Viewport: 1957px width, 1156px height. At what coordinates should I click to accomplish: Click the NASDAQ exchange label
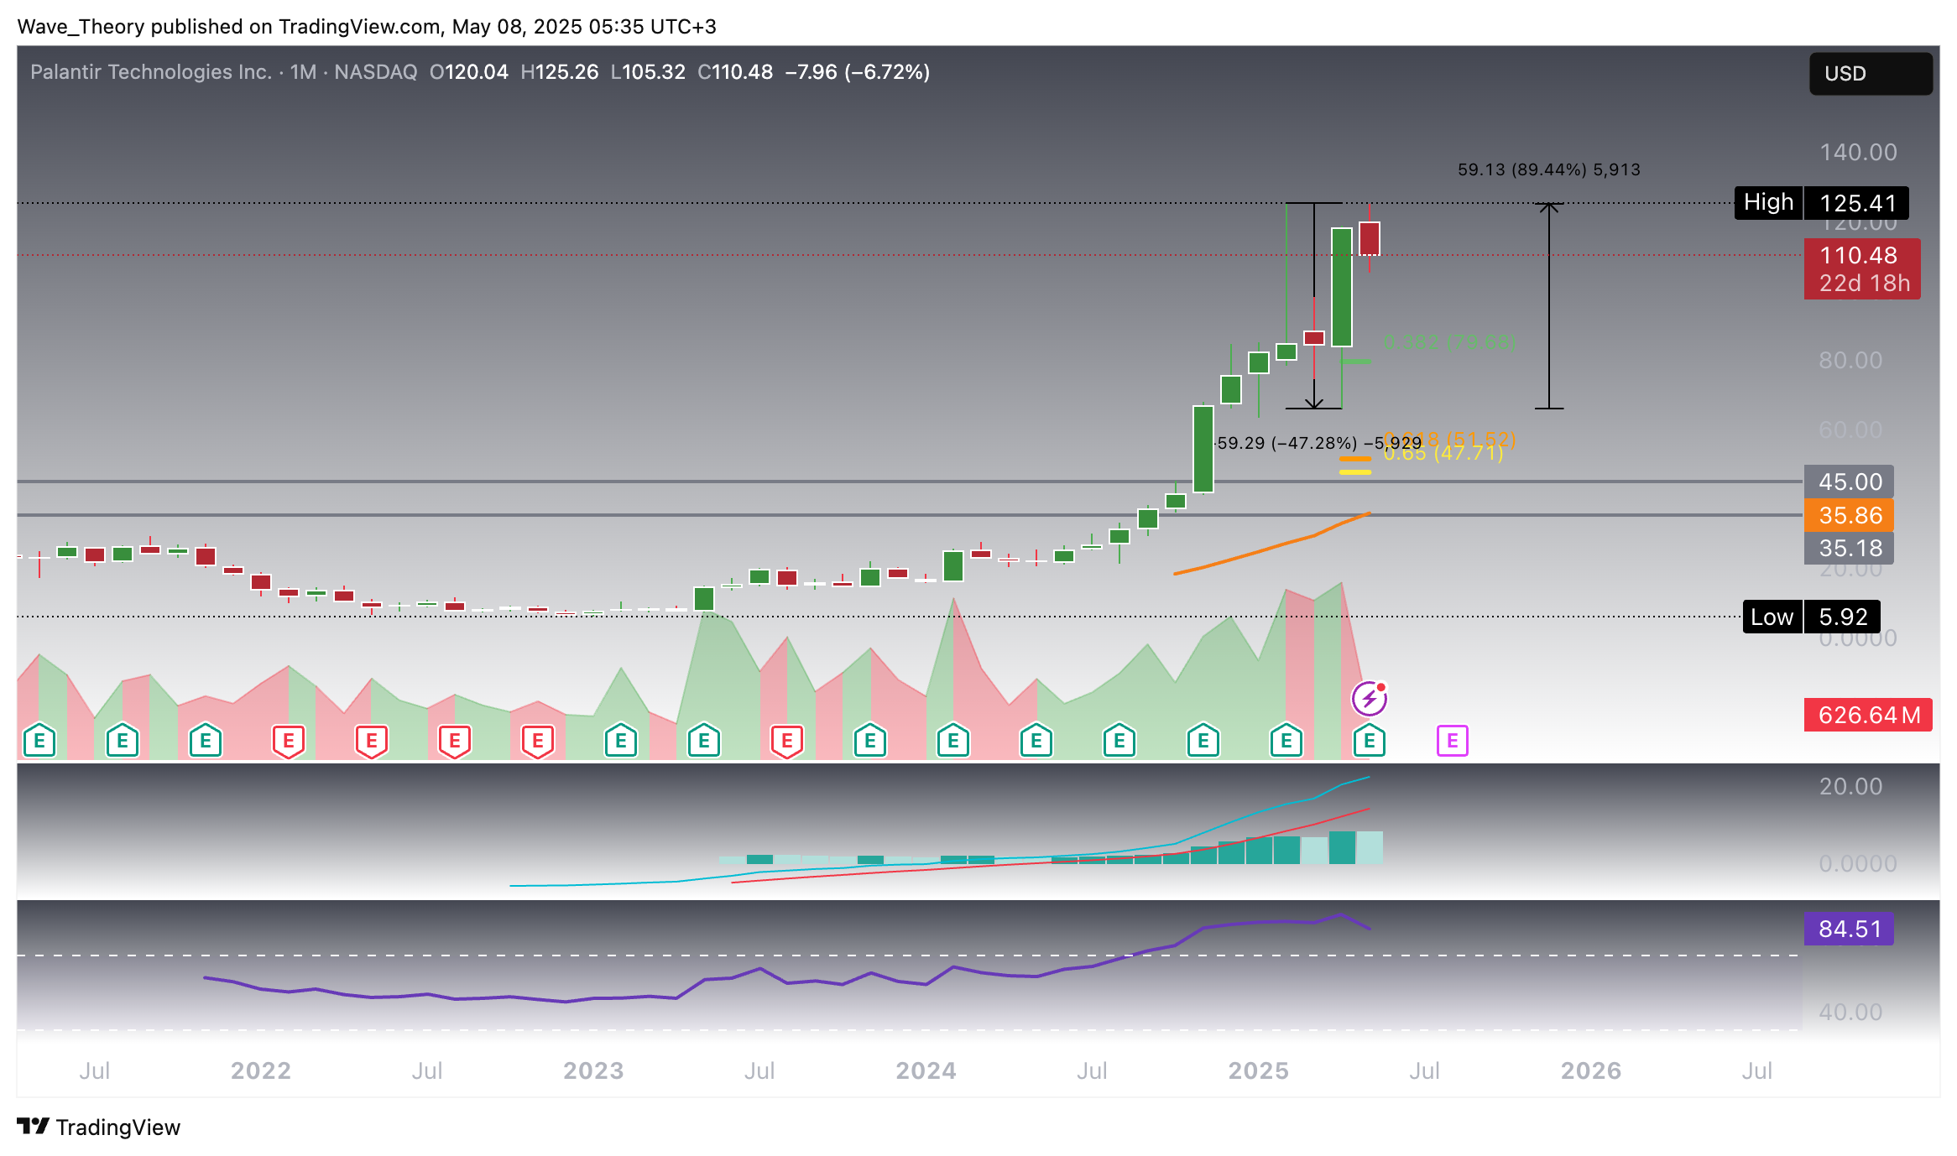tap(376, 72)
